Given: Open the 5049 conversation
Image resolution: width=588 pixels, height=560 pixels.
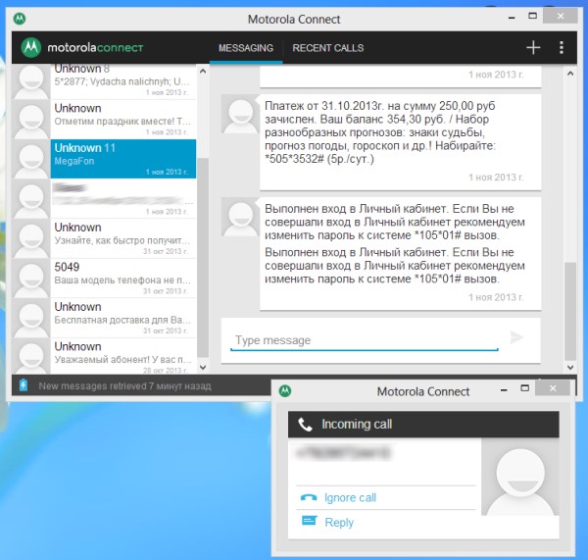Looking at the screenshot, I should click(104, 279).
